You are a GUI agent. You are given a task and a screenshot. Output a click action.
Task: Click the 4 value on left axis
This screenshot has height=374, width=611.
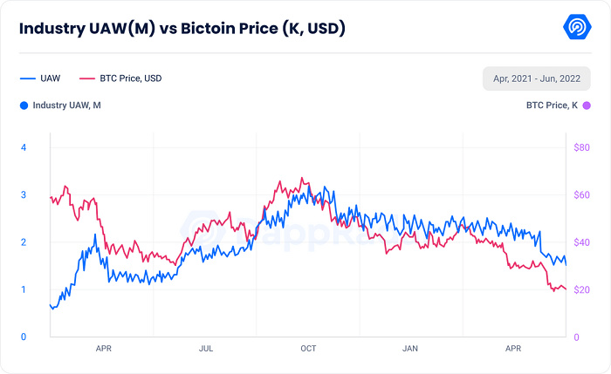tap(24, 147)
